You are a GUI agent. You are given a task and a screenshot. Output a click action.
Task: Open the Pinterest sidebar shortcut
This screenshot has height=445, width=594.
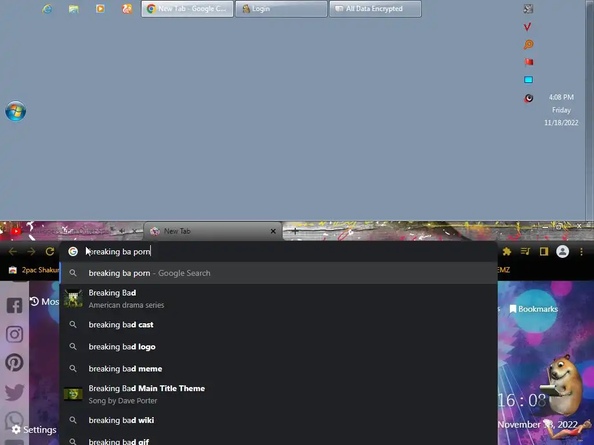click(x=15, y=363)
